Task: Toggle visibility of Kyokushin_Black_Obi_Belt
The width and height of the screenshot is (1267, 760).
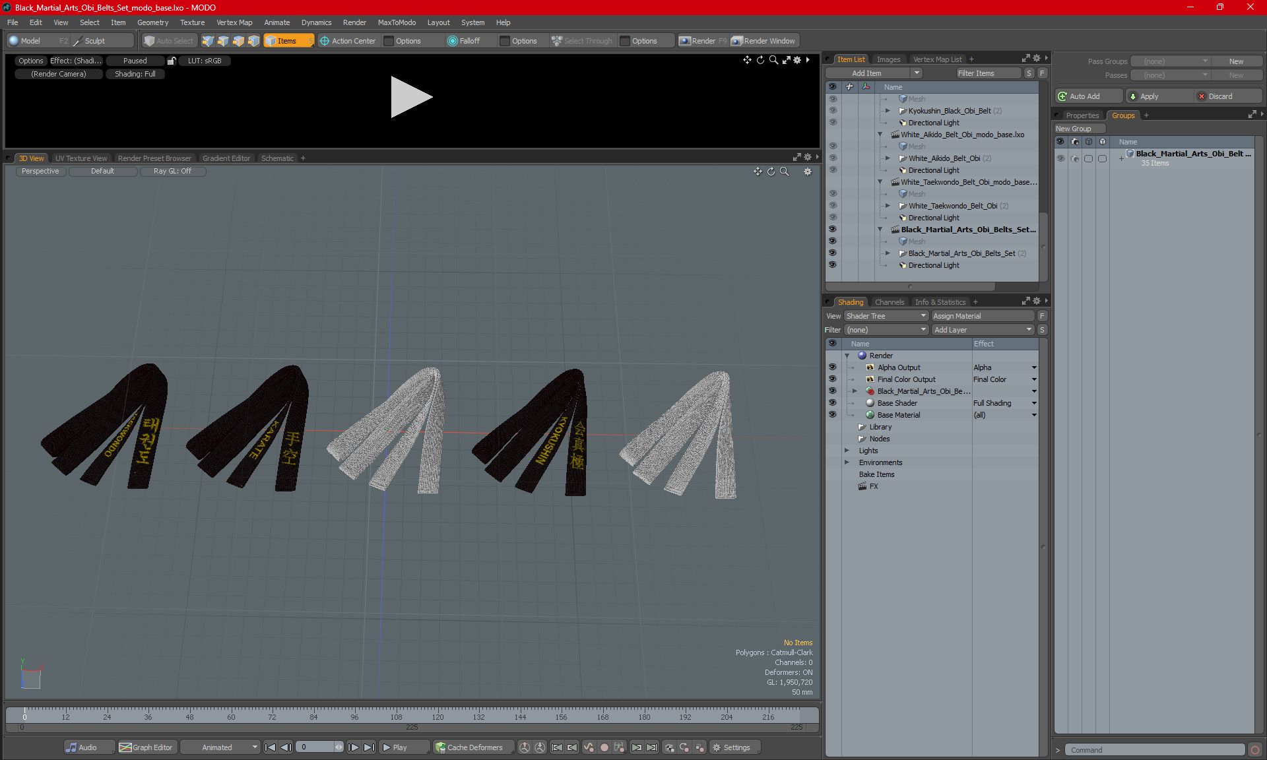Action: (833, 111)
